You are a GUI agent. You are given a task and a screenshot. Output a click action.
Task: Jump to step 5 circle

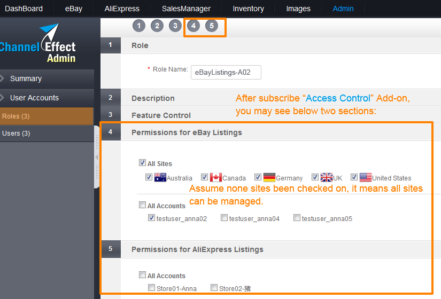coord(212,26)
